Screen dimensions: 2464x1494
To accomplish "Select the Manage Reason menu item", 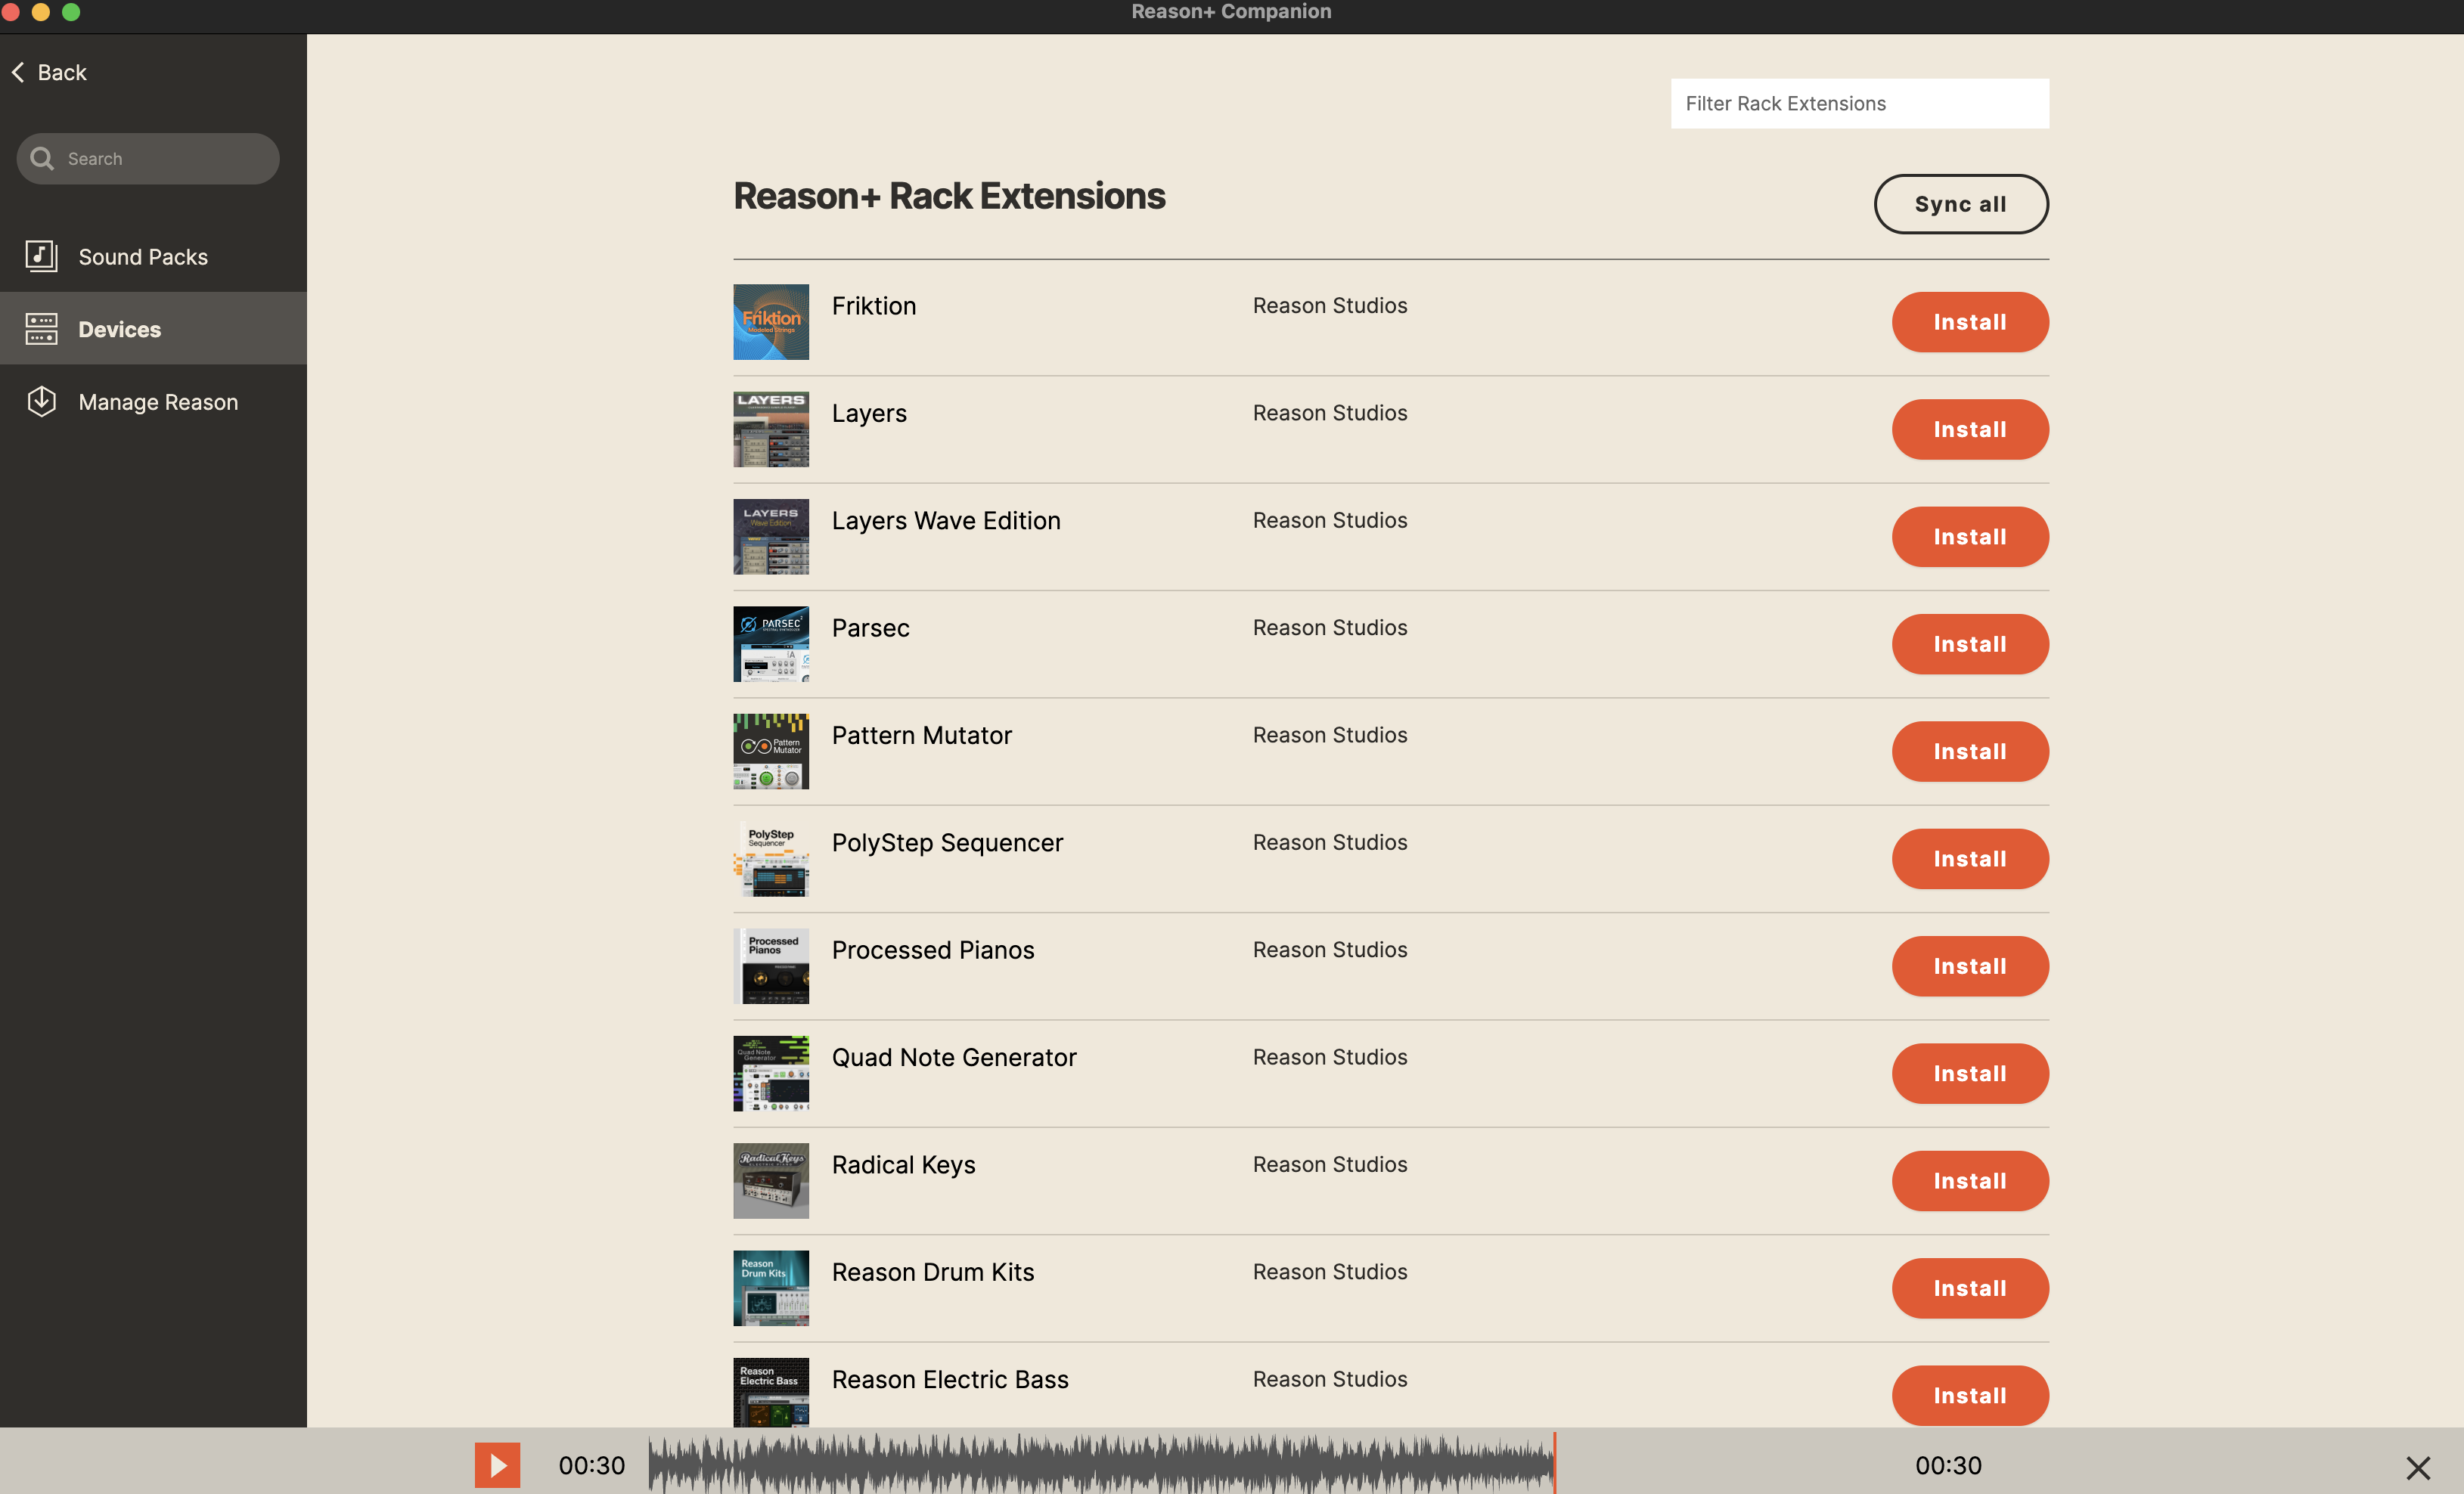I will tap(158, 402).
